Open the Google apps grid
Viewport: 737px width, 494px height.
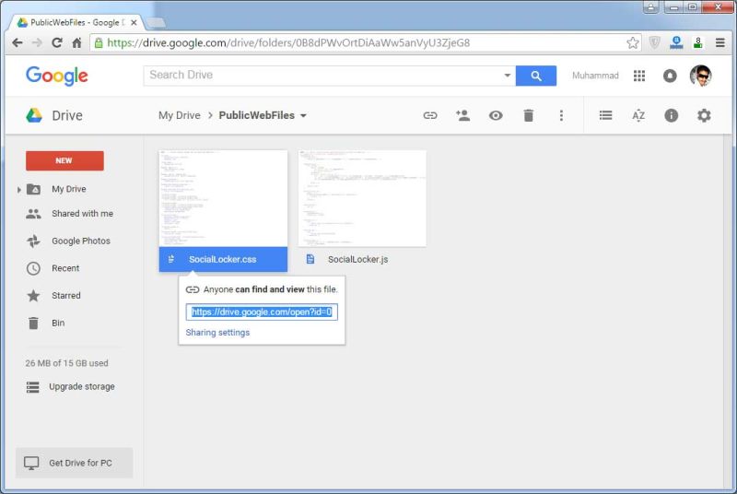(638, 76)
